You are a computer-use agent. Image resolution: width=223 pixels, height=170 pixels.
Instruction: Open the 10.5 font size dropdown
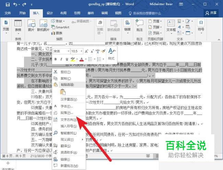pos(81,51)
